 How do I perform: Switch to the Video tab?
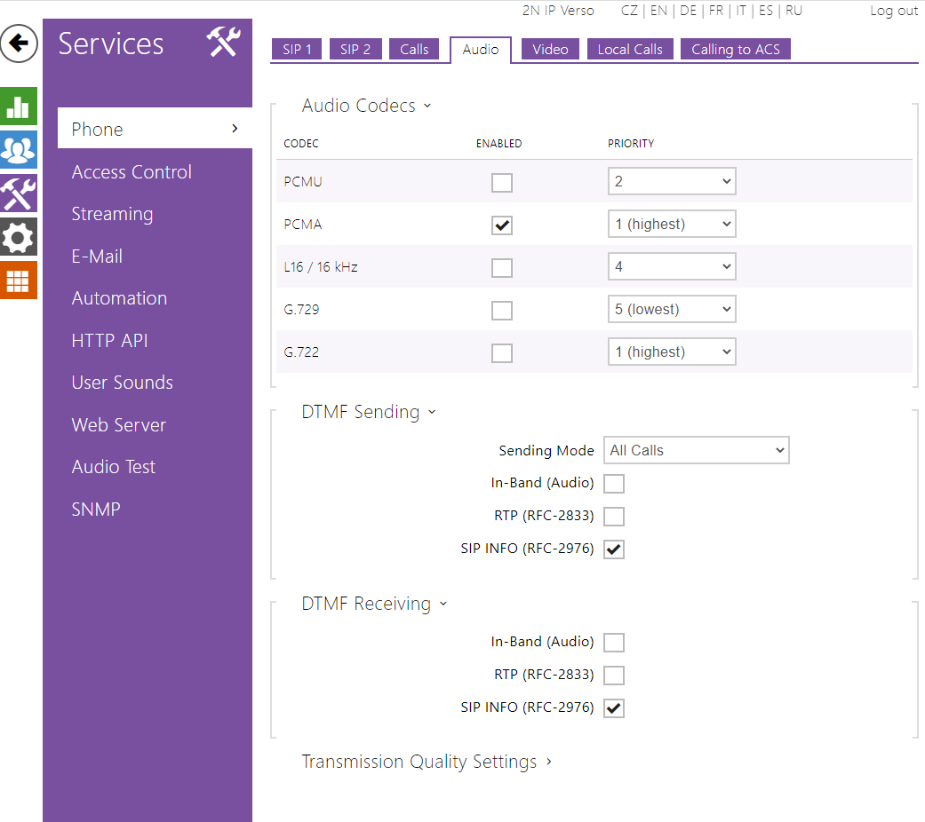(x=550, y=50)
